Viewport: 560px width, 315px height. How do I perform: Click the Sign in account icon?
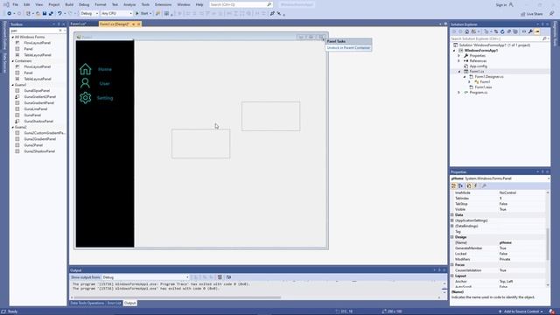click(x=511, y=4)
